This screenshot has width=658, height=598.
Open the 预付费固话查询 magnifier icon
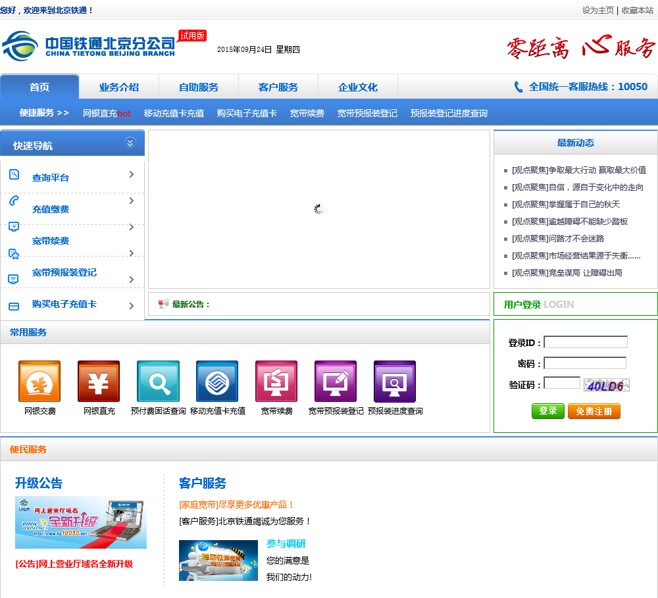[x=158, y=381]
